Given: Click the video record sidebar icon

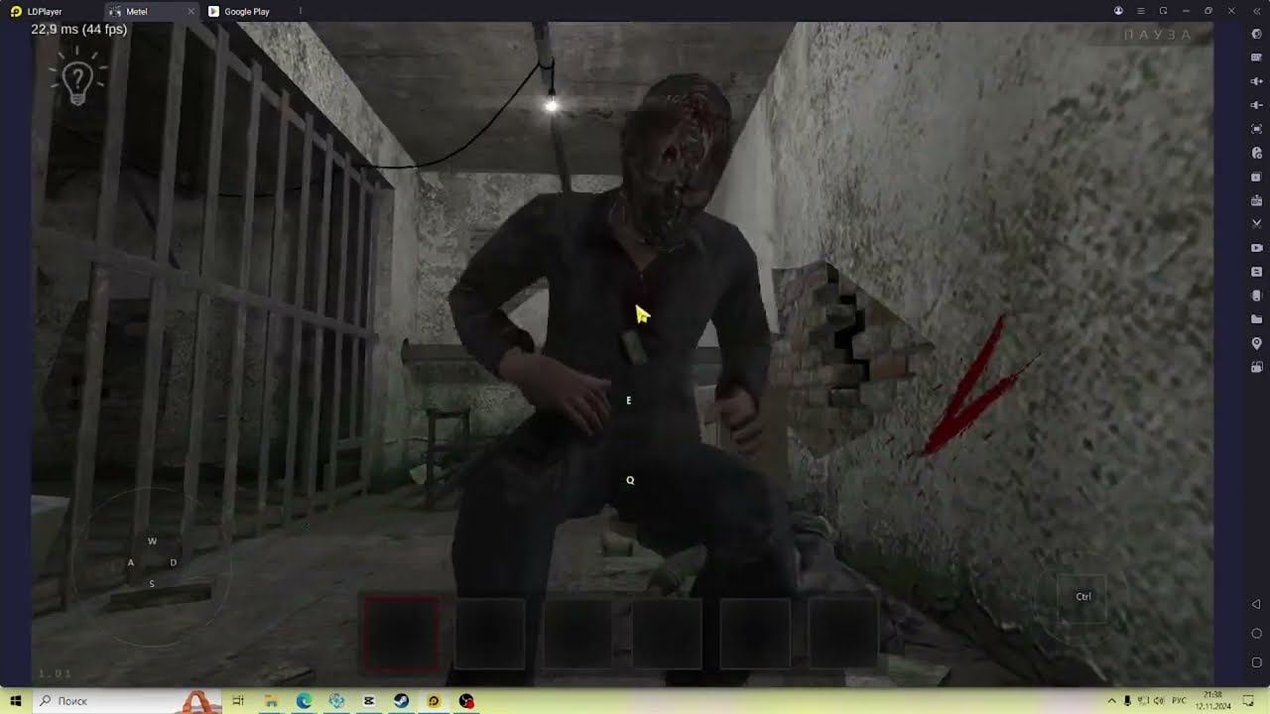Looking at the screenshot, I should tap(1257, 248).
